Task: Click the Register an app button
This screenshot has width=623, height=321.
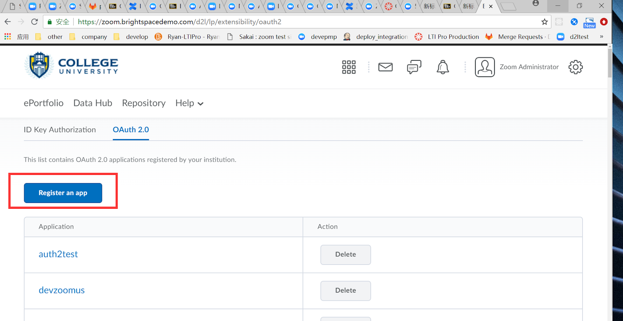Action: (x=63, y=193)
